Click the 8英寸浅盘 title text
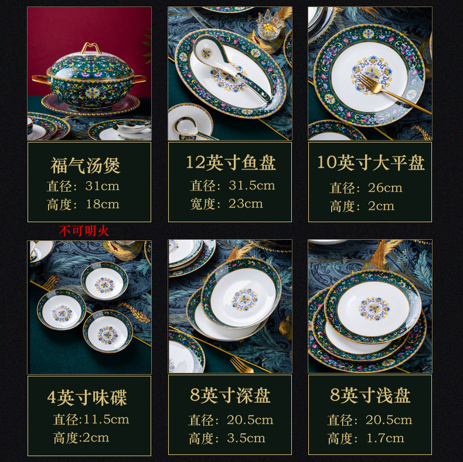Viewport: 463px width, 462px height. [x=370, y=395]
